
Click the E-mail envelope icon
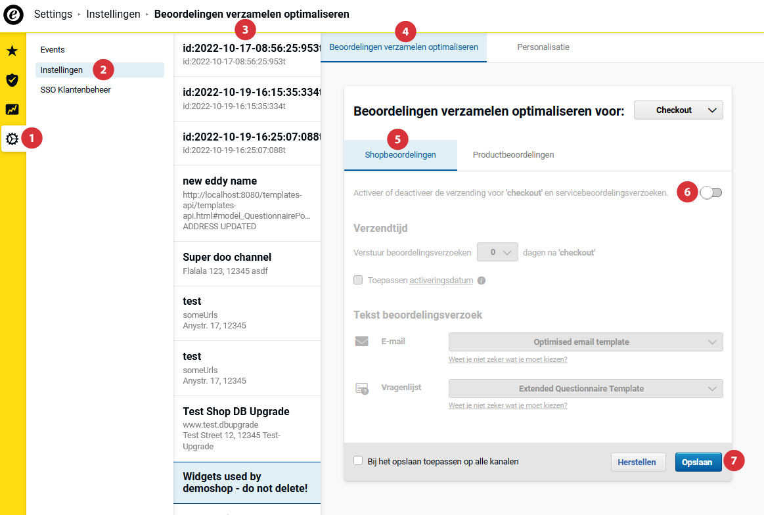click(361, 342)
